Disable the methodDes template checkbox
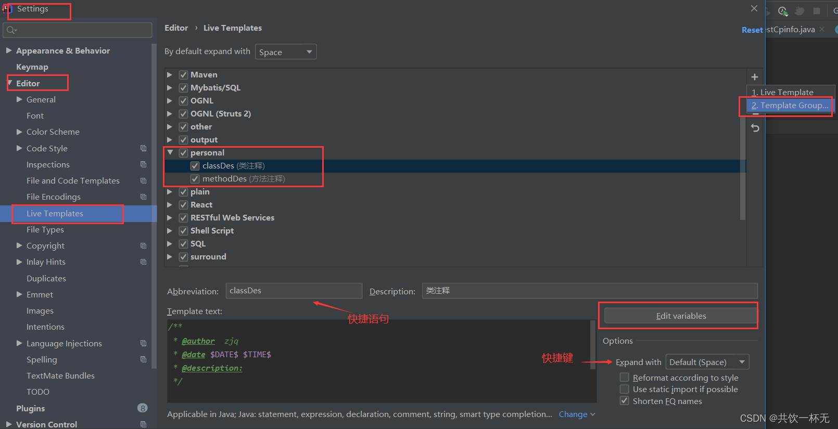The image size is (838, 429). pos(195,178)
